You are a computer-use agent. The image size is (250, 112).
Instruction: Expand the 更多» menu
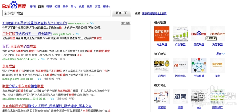(106, 6)
